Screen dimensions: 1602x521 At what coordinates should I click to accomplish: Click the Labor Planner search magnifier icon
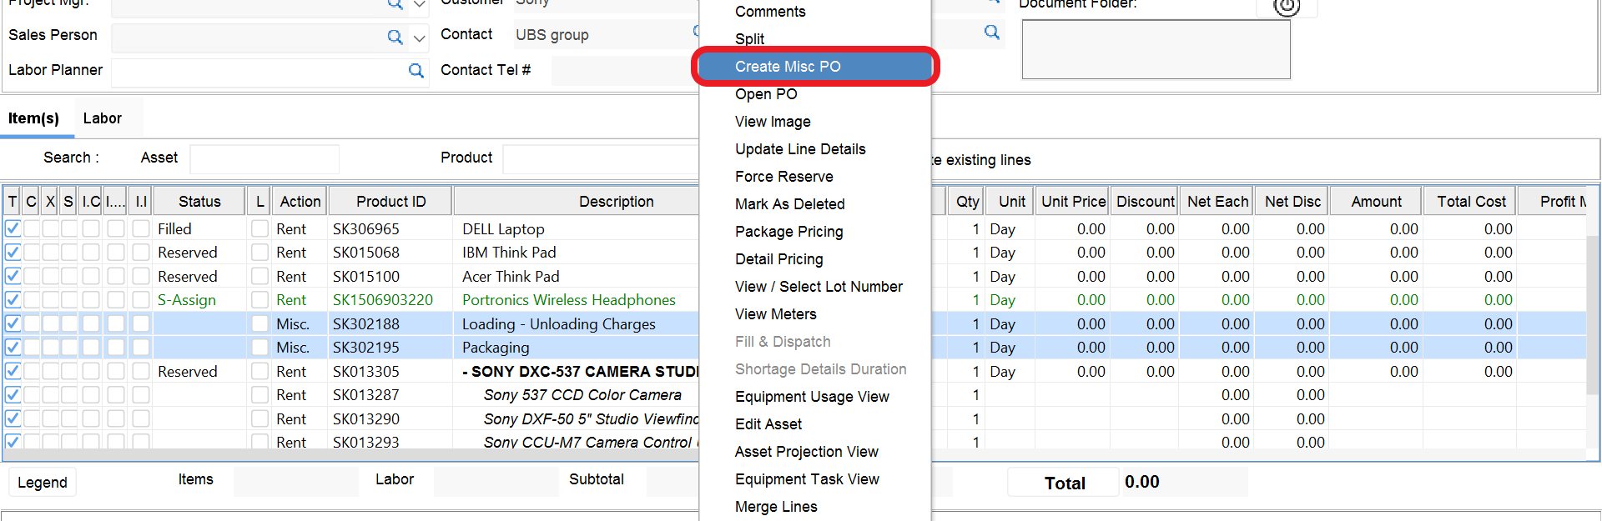click(x=416, y=71)
